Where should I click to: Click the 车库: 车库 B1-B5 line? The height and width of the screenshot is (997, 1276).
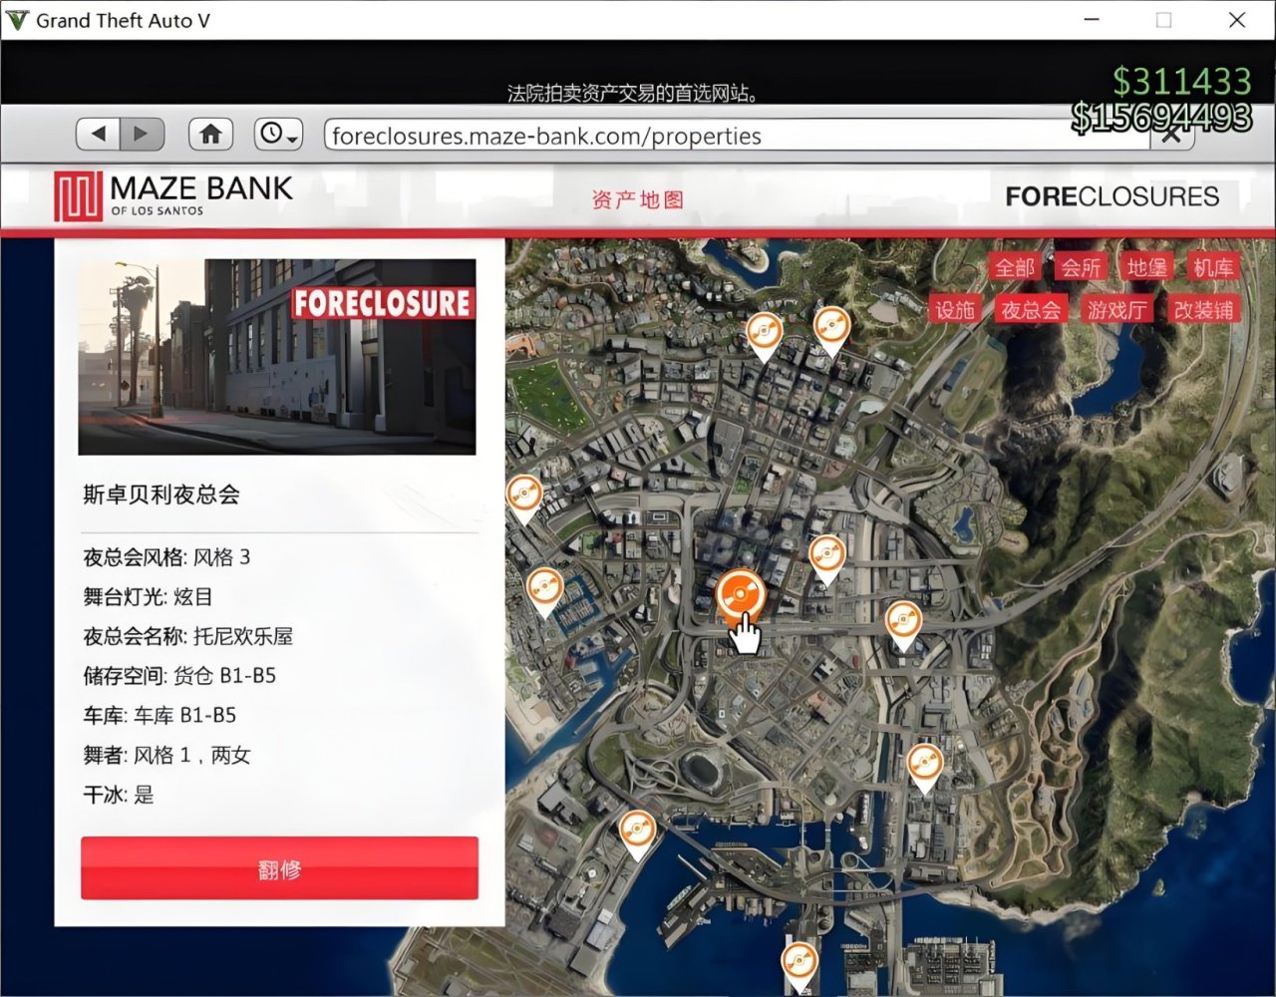[159, 715]
